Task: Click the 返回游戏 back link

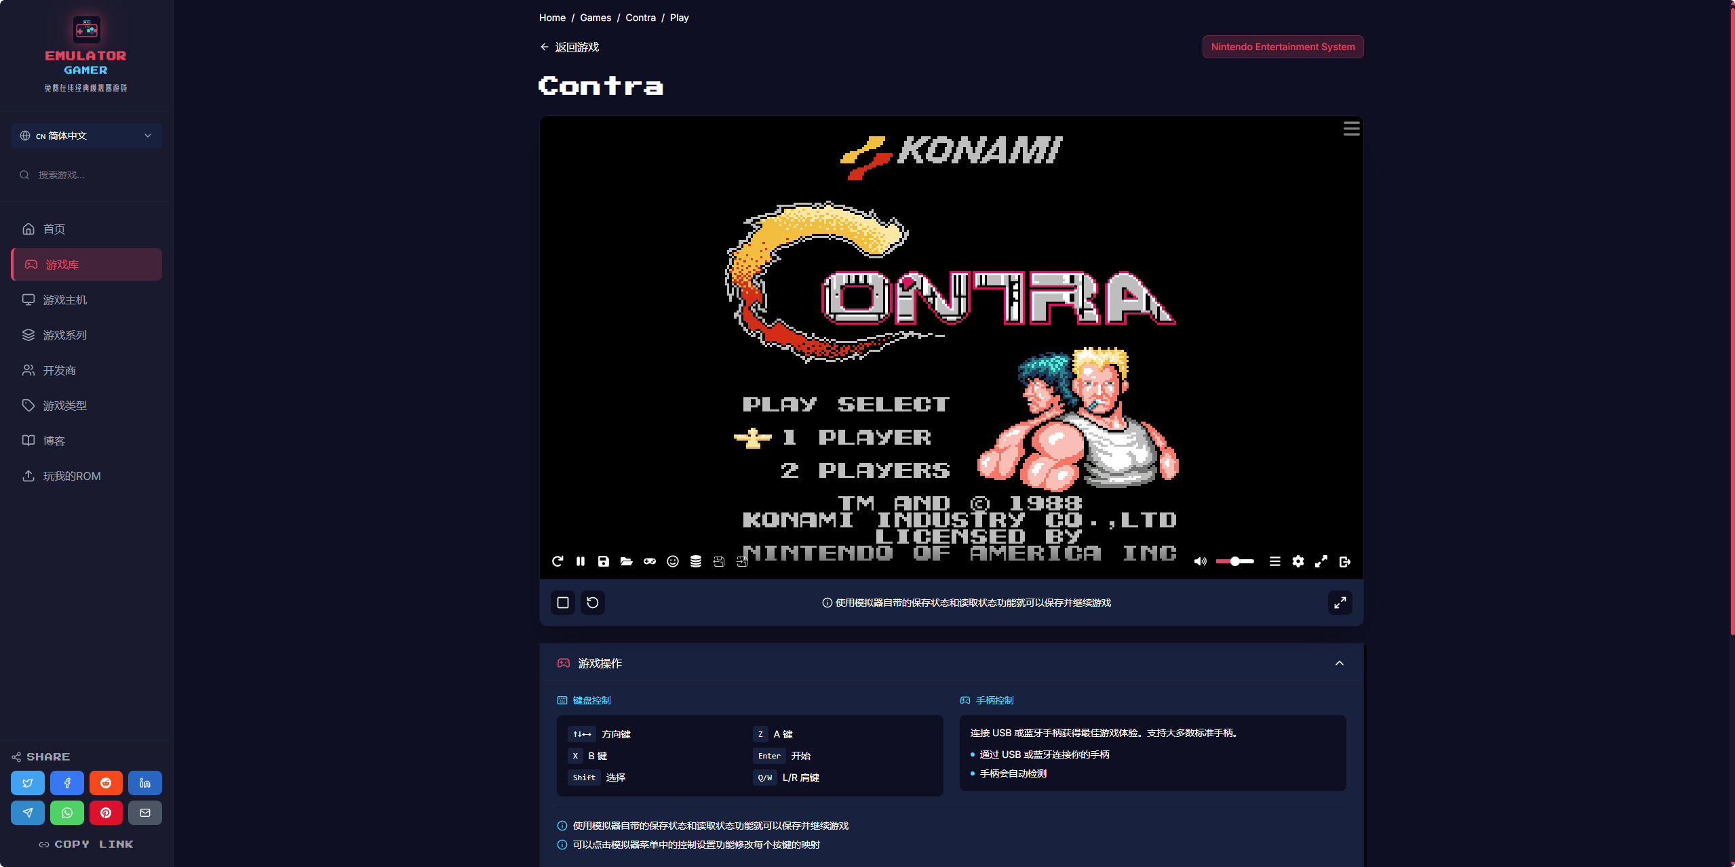Action: pyautogui.click(x=570, y=47)
